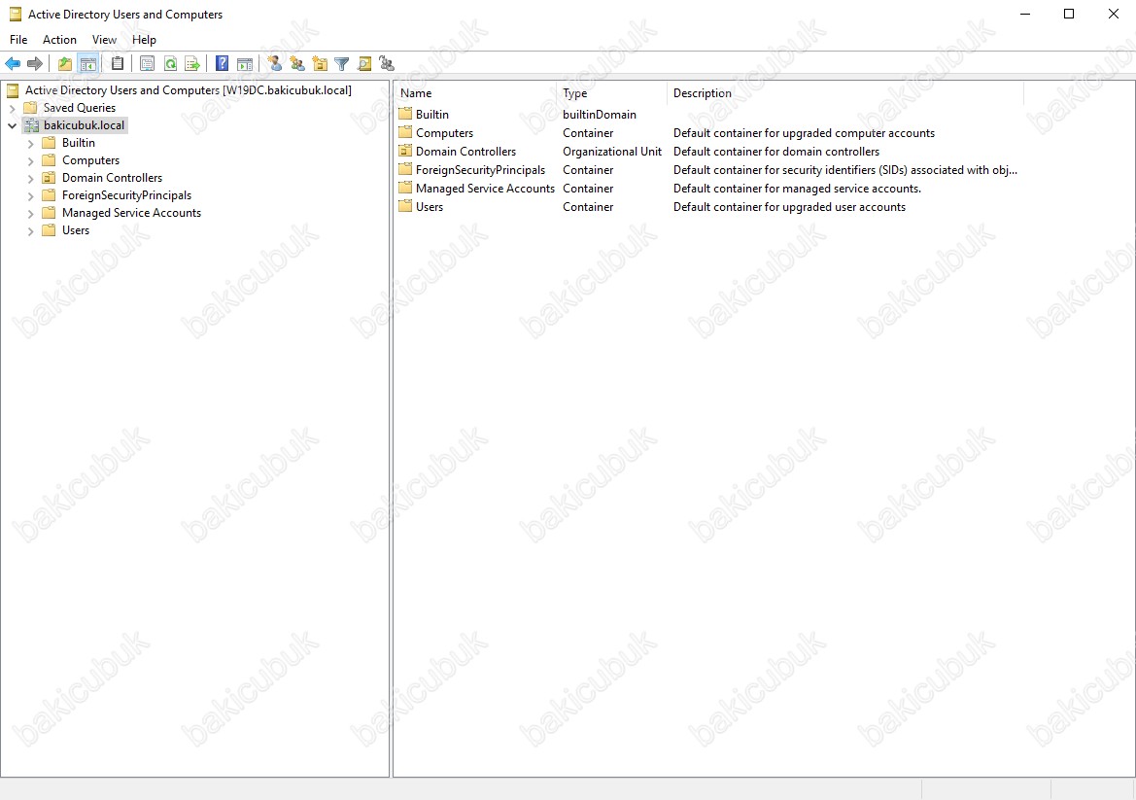Open Help via the blue question-mark icon
Viewport: 1136px width, 800px height.
[x=223, y=64]
